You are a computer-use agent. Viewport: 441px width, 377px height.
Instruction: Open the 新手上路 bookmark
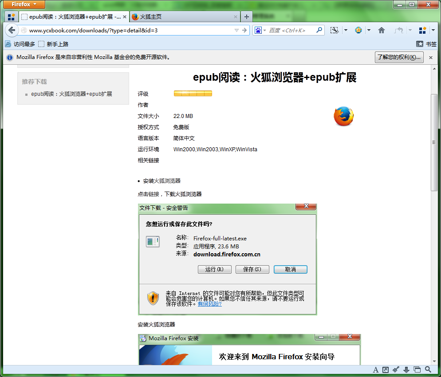click(x=53, y=44)
